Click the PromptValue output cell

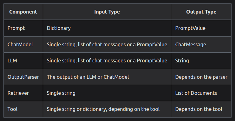[x=201, y=28]
